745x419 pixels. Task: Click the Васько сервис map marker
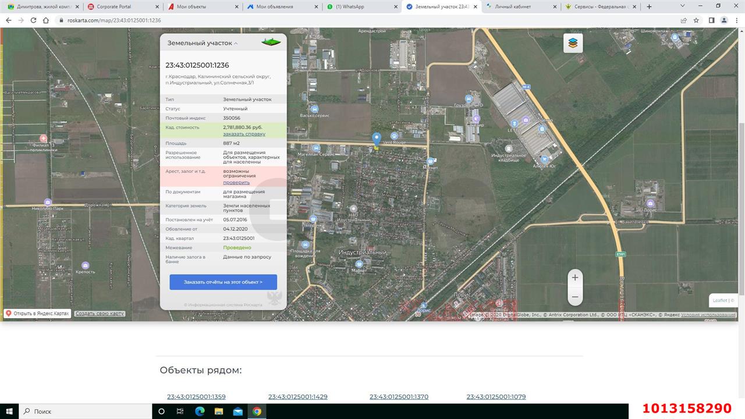click(315, 109)
